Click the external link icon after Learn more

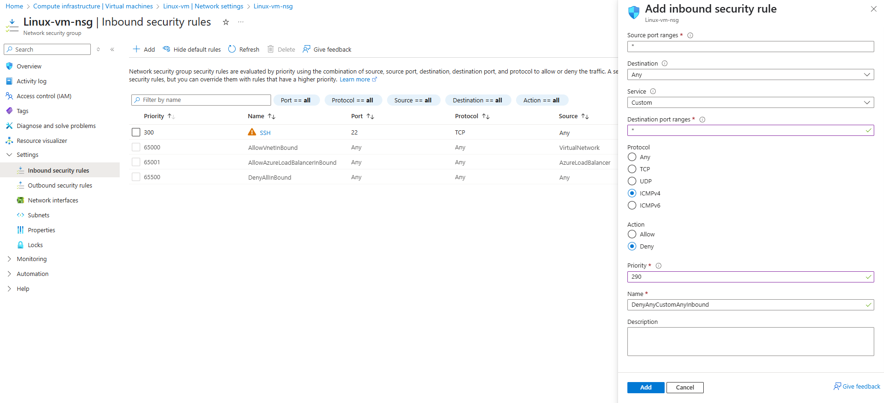(374, 80)
